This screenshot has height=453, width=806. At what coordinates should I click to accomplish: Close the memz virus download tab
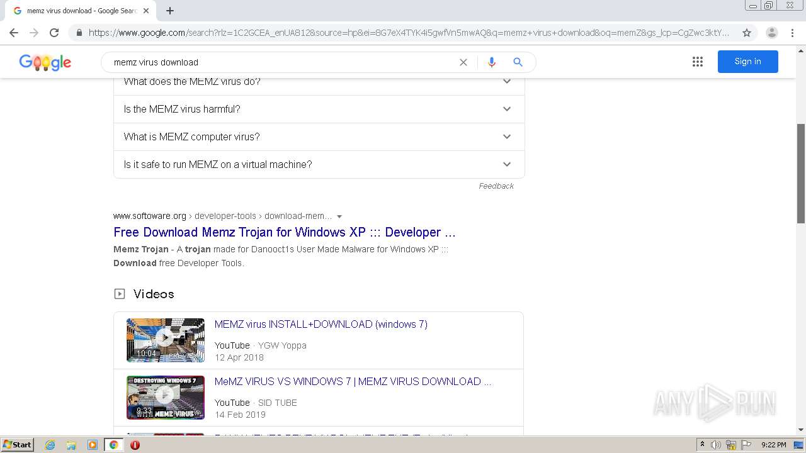[147, 11]
